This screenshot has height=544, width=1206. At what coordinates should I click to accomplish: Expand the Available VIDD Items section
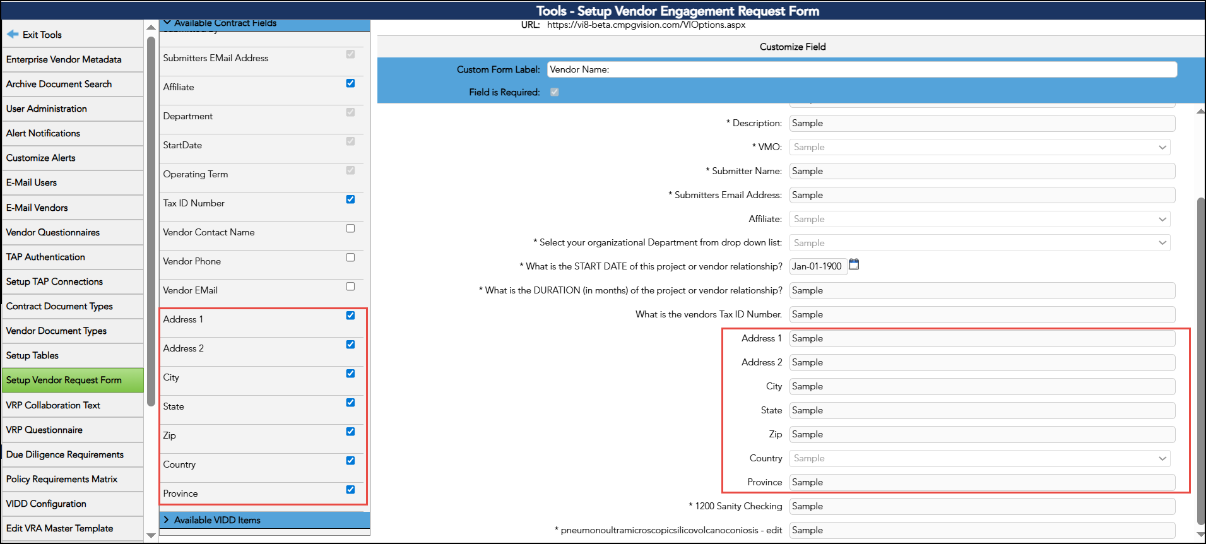click(x=216, y=520)
